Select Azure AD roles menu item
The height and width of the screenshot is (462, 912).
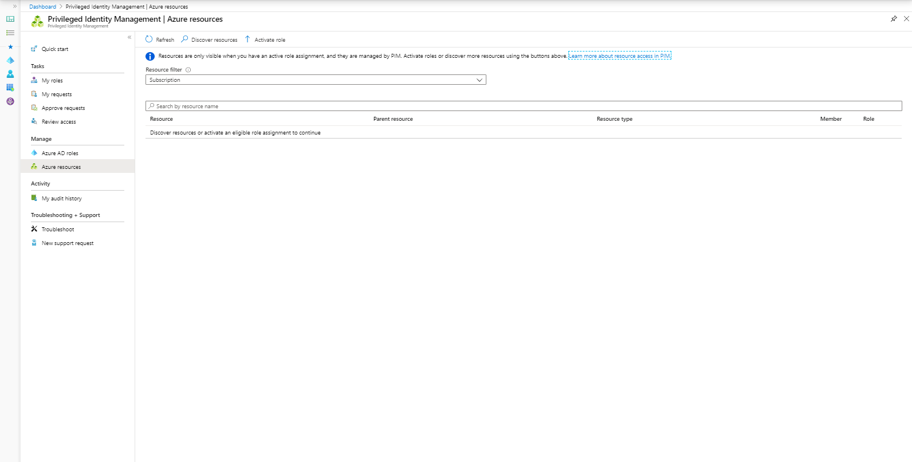click(60, 153)
